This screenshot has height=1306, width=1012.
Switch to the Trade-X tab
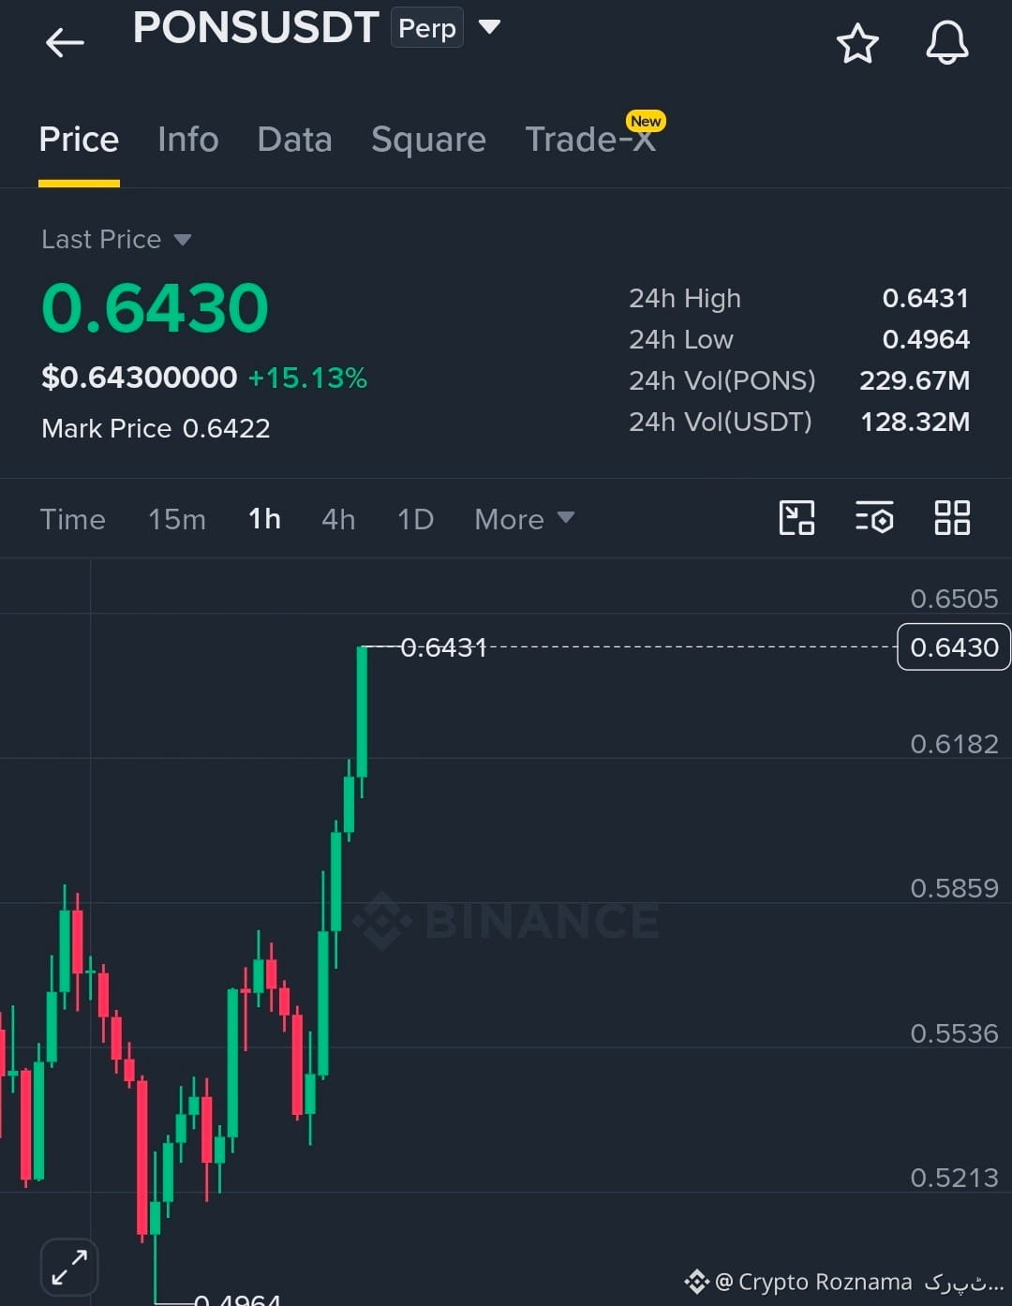[590, 139]
